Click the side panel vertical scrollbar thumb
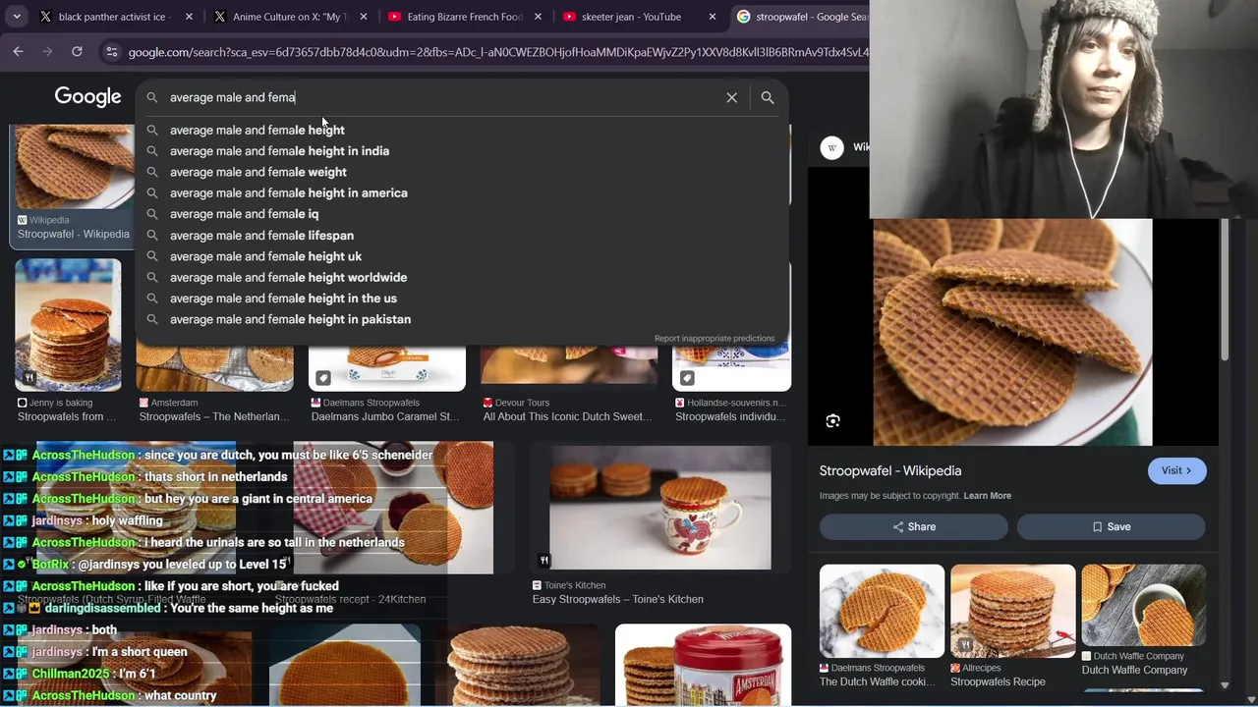Viewport: 1258px width, 707px height. click(1225, 290)
